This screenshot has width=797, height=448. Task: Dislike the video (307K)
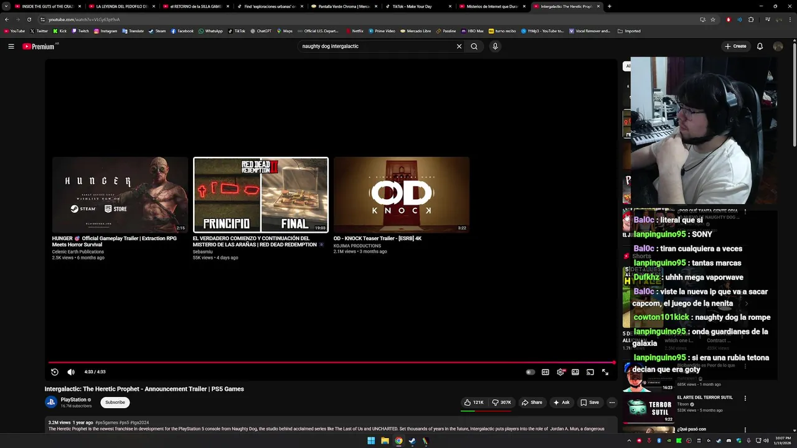click(501, 403)
